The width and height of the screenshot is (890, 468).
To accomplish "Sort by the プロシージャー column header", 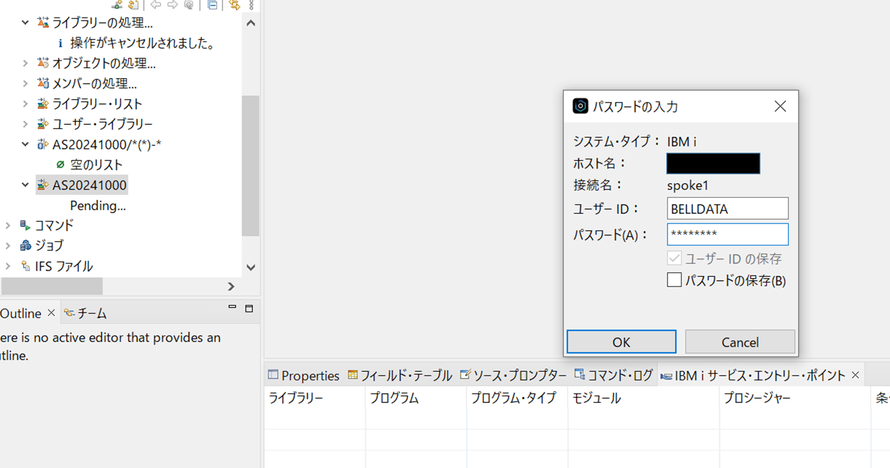I will click(x=795, y=398).
